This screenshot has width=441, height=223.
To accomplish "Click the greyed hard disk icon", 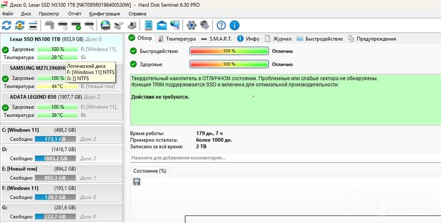I will click(50, 25).
